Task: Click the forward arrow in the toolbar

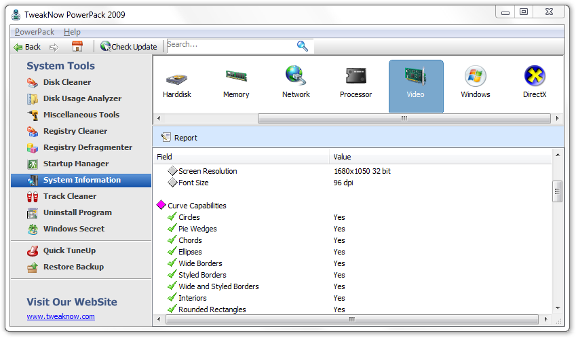Action: [x=54, y=47]
